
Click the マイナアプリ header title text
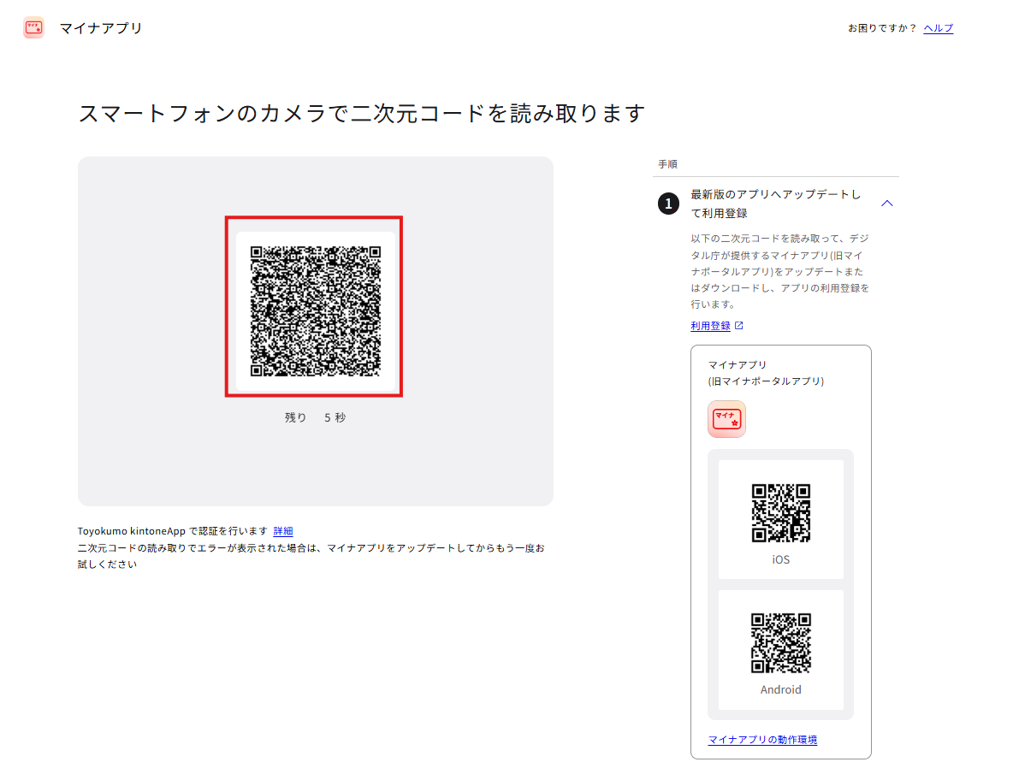point(101,28)
